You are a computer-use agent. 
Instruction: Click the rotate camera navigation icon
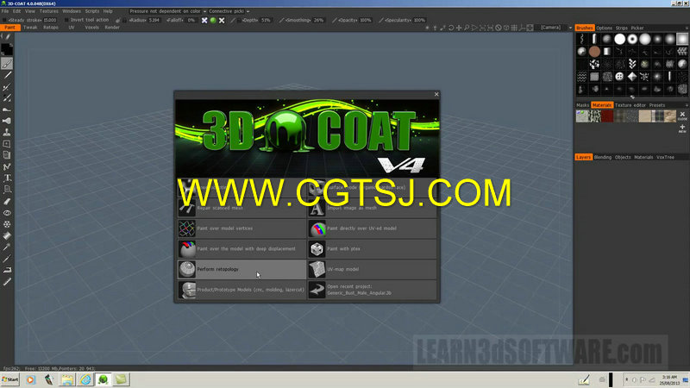tap(451, 28)
